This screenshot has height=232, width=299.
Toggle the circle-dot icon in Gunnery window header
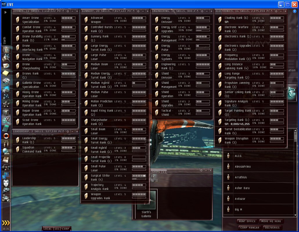(x=138, y=11)
